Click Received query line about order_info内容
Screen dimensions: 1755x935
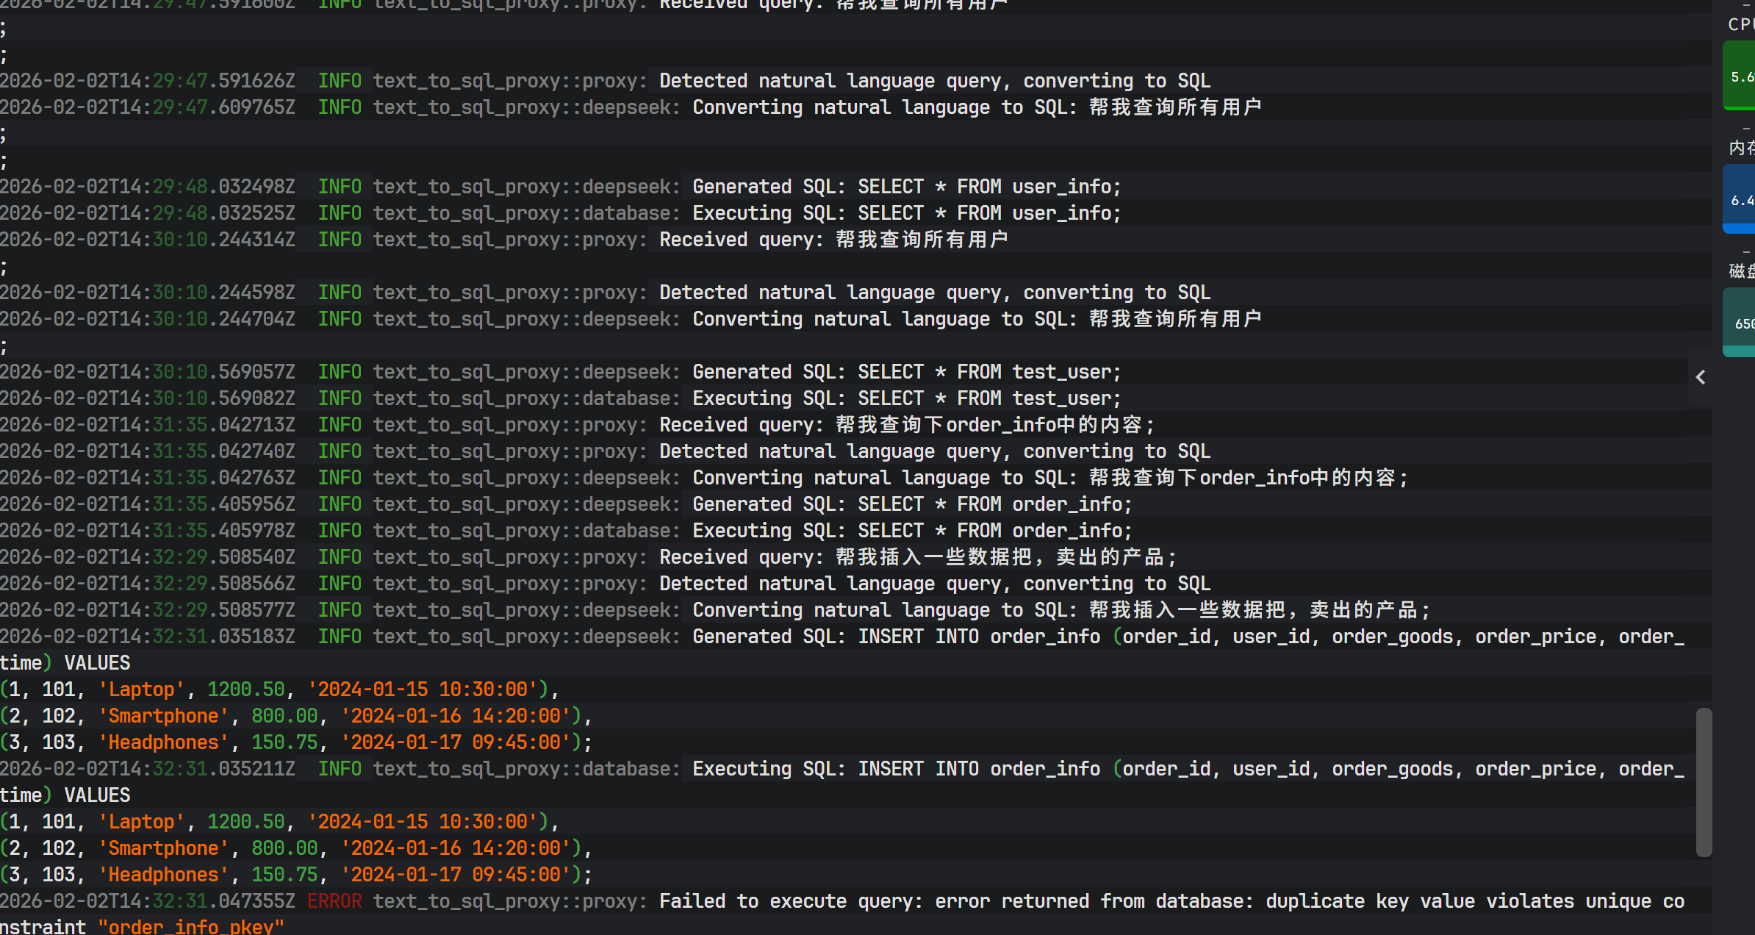coord(905,425)
